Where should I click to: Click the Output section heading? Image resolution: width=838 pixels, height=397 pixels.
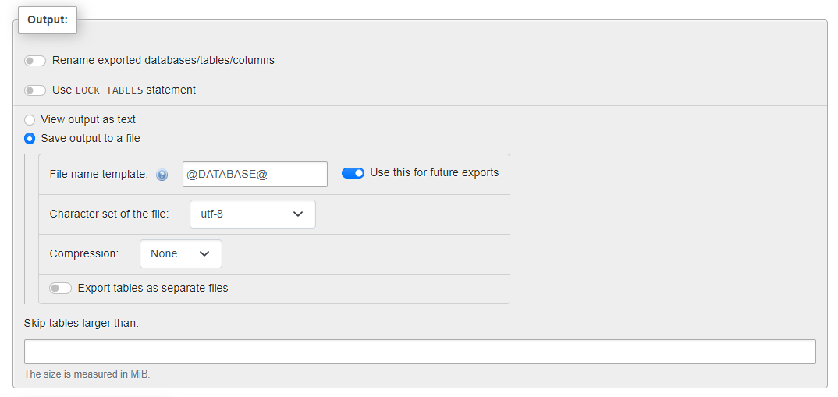point(48,19)
